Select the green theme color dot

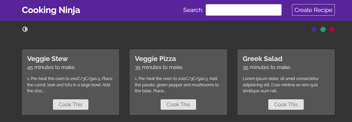click(323, 29)
